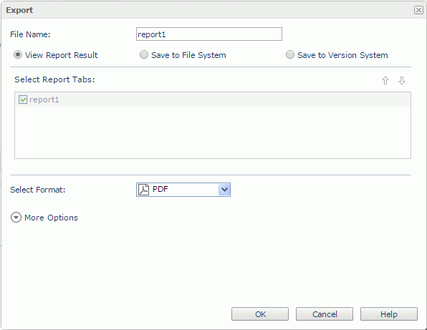Click the move up arrow icon

[385, 80]
